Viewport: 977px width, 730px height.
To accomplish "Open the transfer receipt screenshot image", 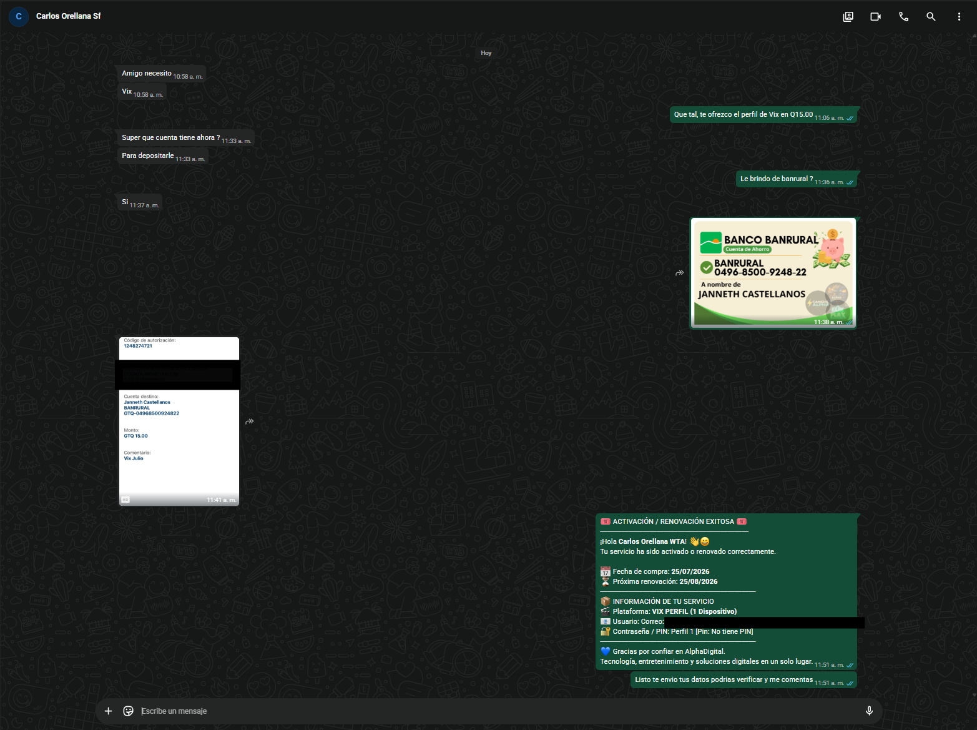I will tap(179, 422).
